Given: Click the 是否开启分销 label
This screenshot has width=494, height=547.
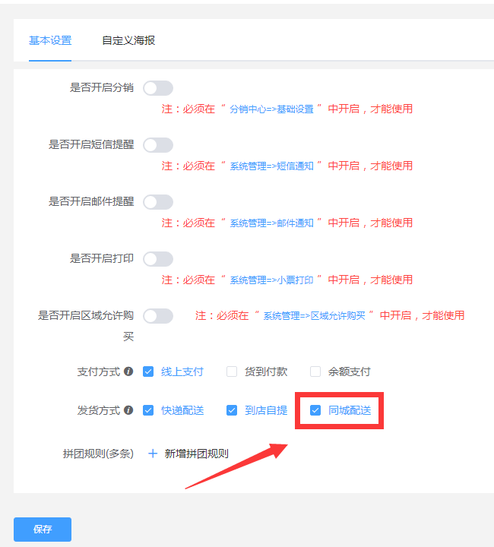Looking at the screenshot, I should coord(102,87).
